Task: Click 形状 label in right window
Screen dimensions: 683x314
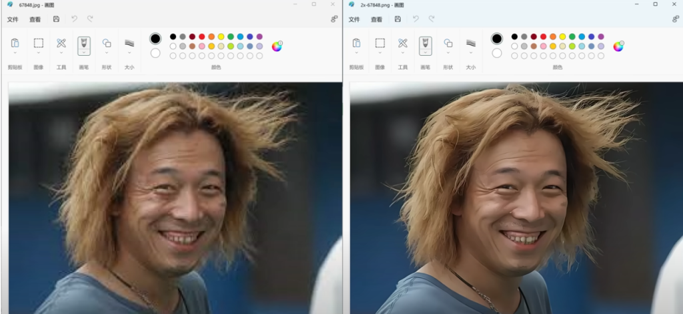Action: pos(448,67)
